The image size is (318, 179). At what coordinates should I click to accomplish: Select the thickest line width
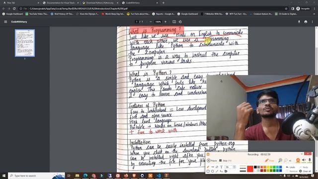[x=243, y=171]
